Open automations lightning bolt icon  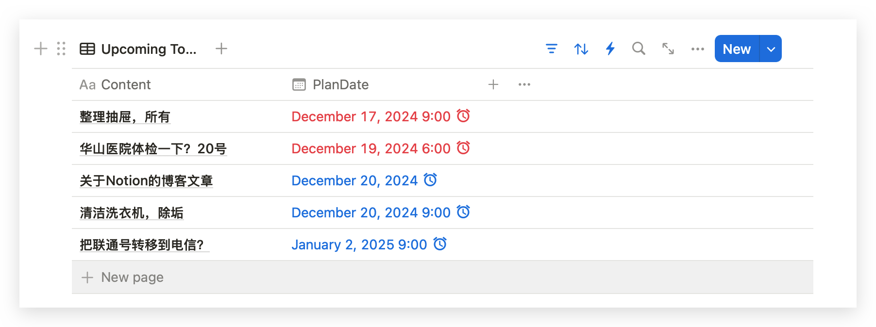[x=610, y=49]
